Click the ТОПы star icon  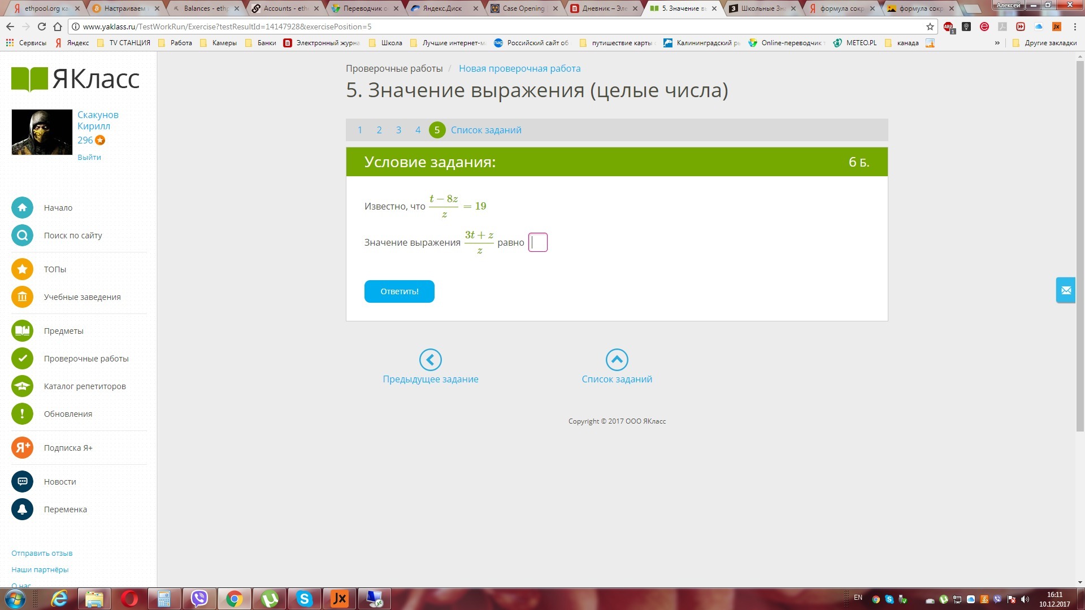click(22, 269)
